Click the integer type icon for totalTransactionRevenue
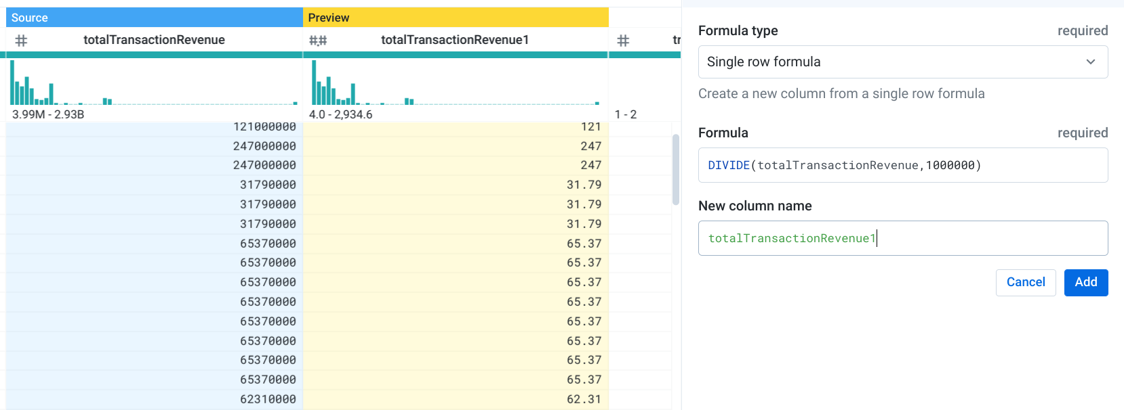The image size is (1124, 410). click(21, 41)
